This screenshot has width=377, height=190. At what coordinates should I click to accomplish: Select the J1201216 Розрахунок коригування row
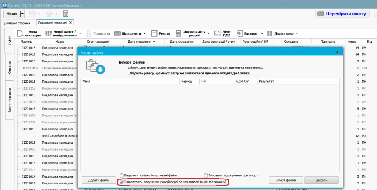(47, 89)
